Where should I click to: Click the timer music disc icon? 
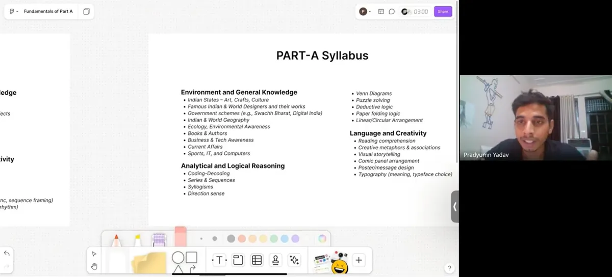[405, 11]
